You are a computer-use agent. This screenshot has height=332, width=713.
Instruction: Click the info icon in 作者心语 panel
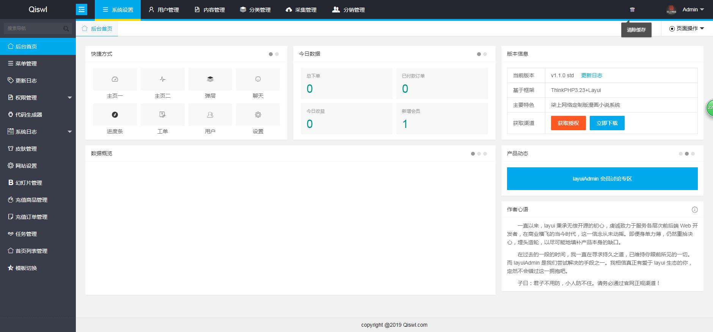pyautogui.click(x=695, y=210)
